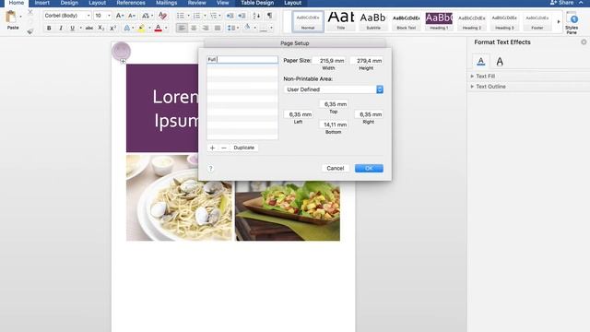Increase font size with the larger A icon

click(119, 16)
